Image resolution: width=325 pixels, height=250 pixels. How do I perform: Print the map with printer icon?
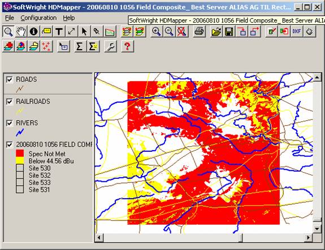199,32
